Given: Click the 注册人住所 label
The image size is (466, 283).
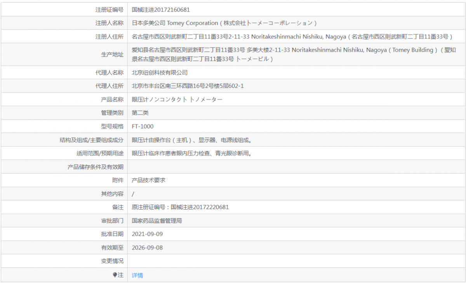Looking at the screenshot, I should tap(110, 37).
